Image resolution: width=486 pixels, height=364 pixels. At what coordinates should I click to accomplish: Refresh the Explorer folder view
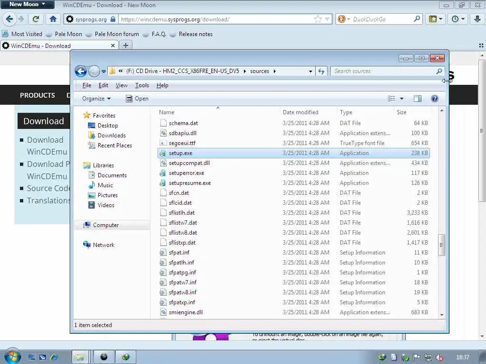point(321,71)
